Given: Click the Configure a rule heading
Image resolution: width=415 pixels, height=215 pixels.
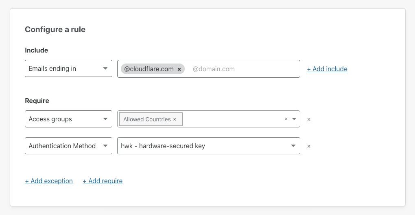Looking at the screenshot, I should coord(55,29).
